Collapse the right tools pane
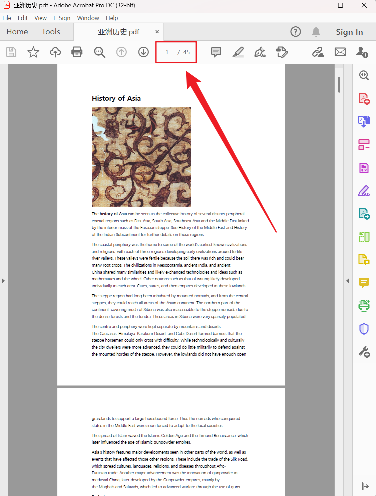The width and height of the screenshot is (376, 496). [348, 281]
